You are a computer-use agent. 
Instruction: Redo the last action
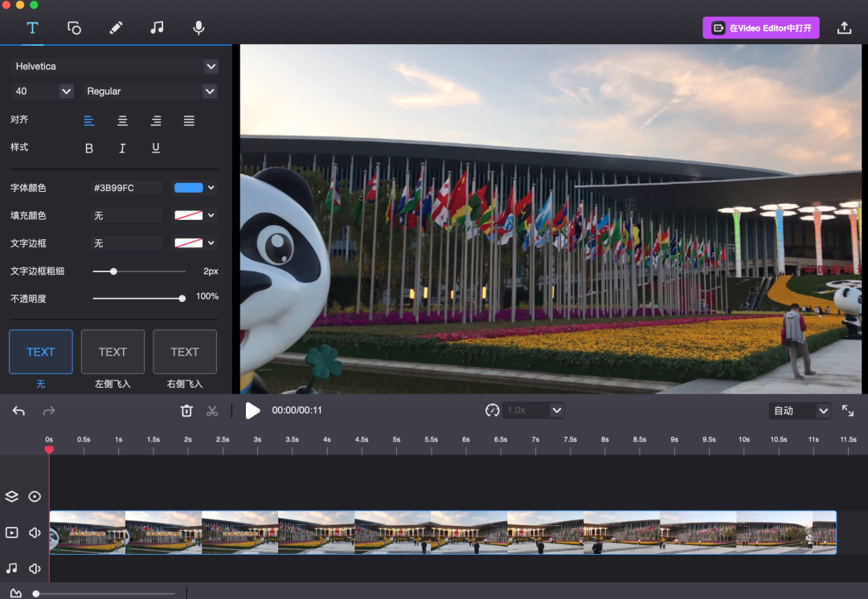coord(49,411)
